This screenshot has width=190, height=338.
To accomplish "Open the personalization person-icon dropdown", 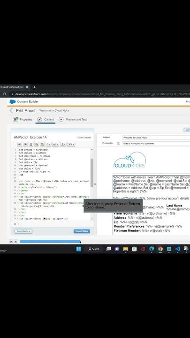I will pyautogui.click(x=63, y=145).
